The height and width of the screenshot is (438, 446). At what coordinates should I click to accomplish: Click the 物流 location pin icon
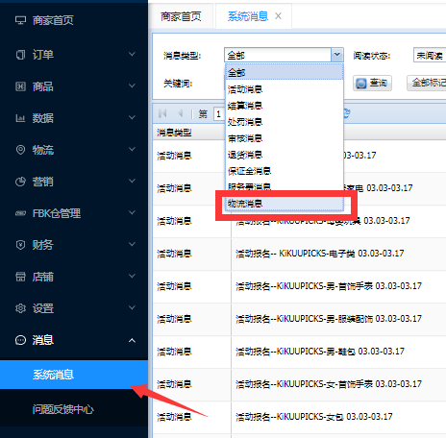[20, 150]
